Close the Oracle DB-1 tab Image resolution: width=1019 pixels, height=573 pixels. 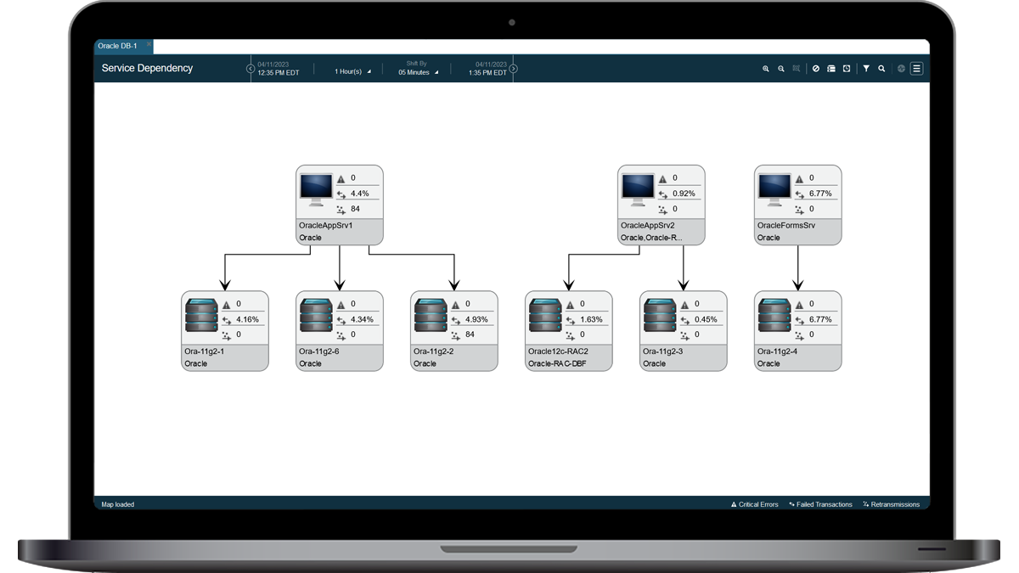[149, 44]
